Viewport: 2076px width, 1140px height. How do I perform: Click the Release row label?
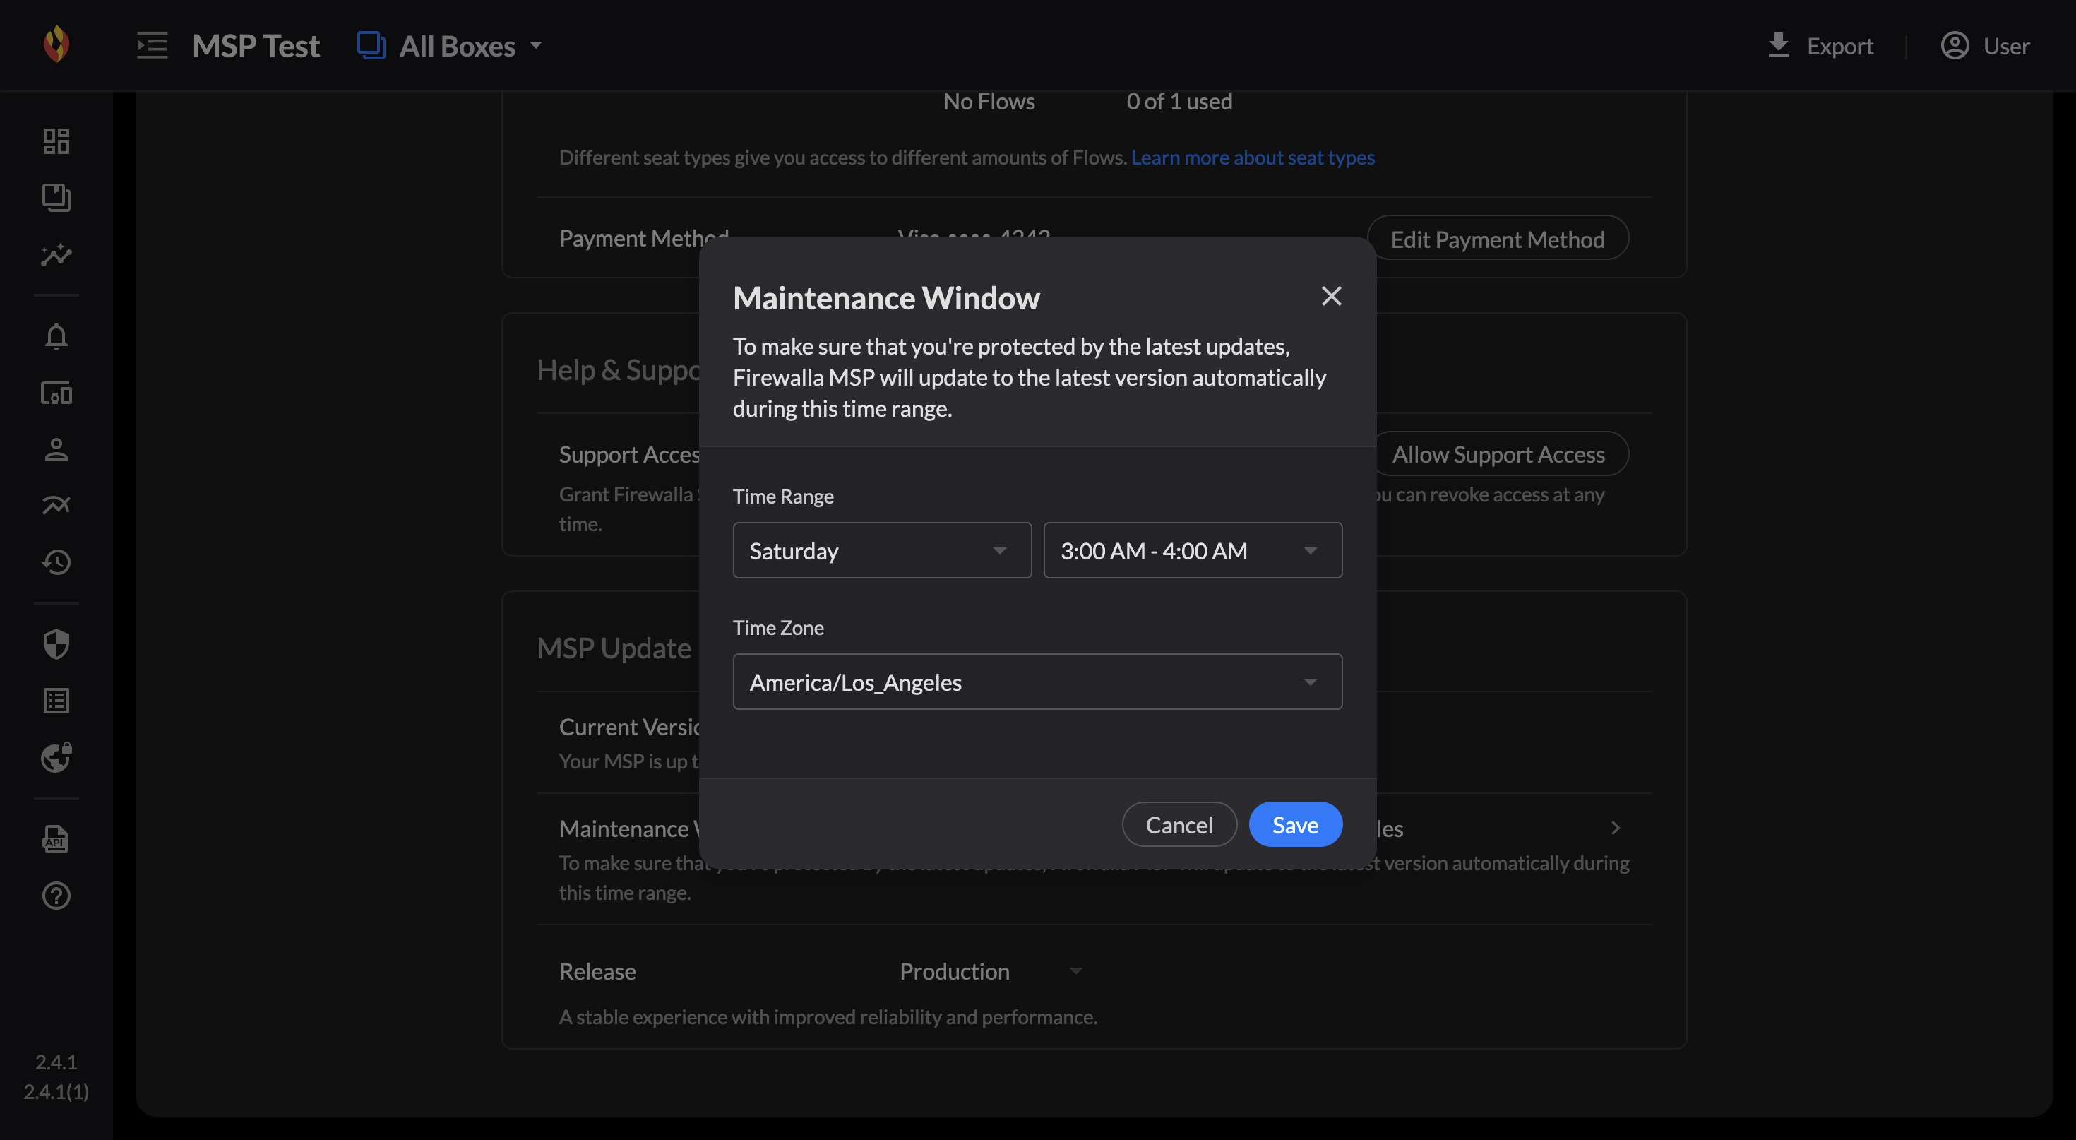(x=597, y=971)
